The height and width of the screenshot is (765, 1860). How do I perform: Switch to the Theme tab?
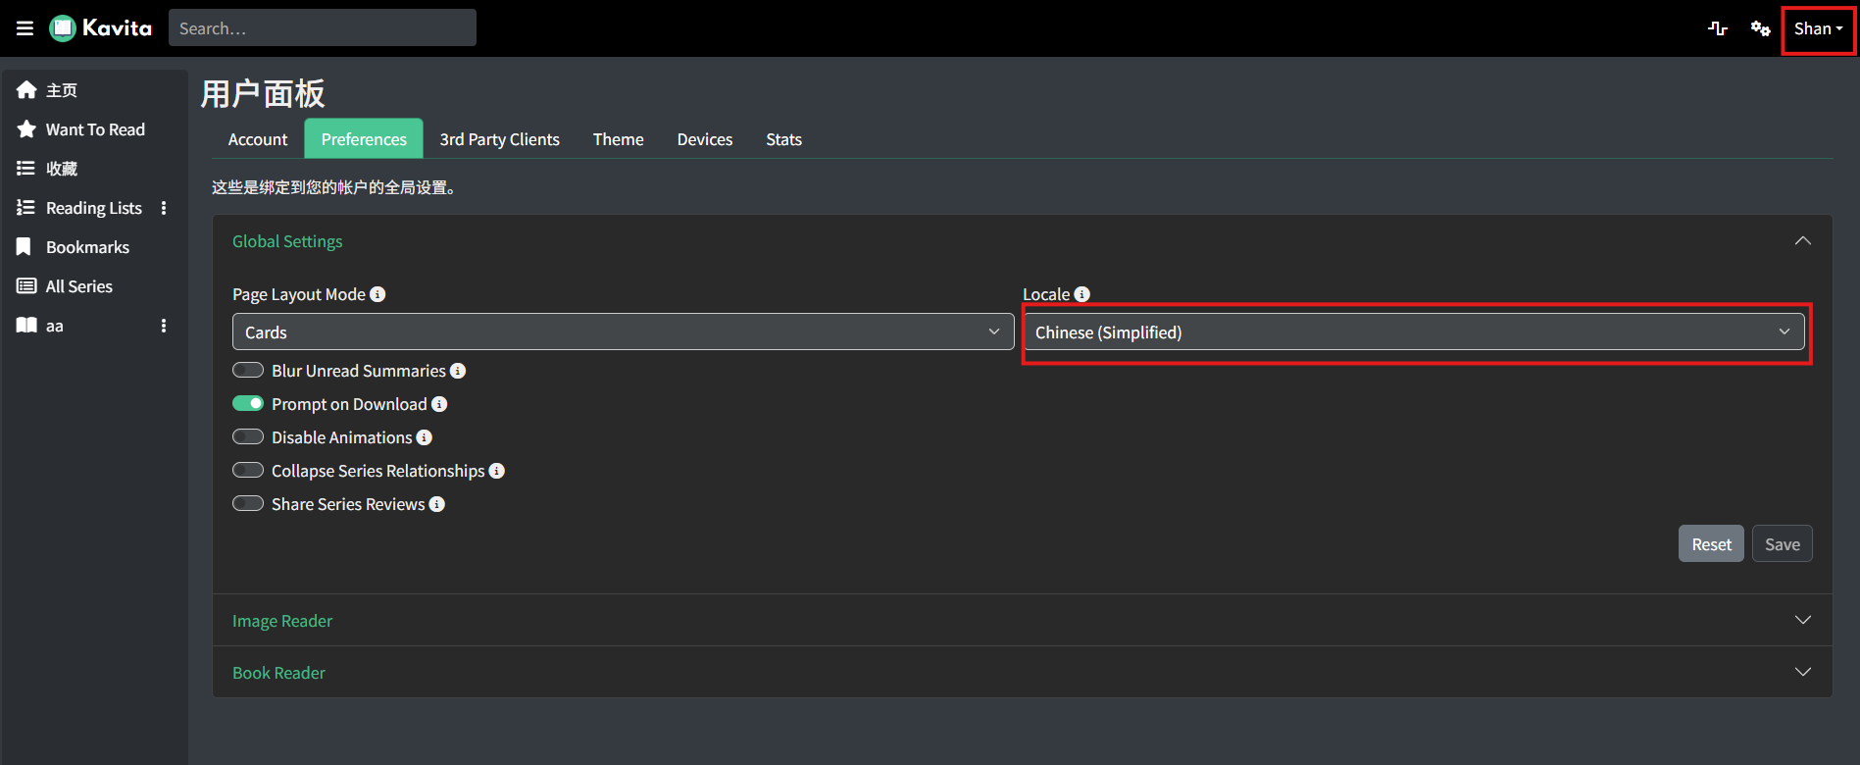[619, 139]
